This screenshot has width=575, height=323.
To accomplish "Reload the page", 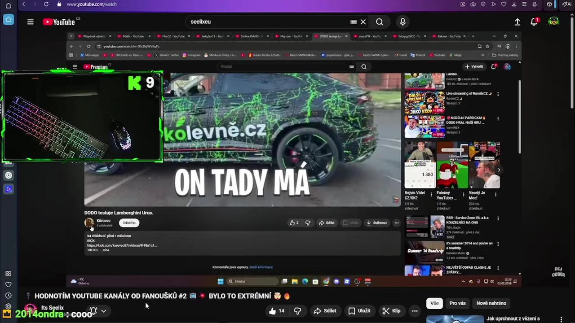I will click(46, 4).
